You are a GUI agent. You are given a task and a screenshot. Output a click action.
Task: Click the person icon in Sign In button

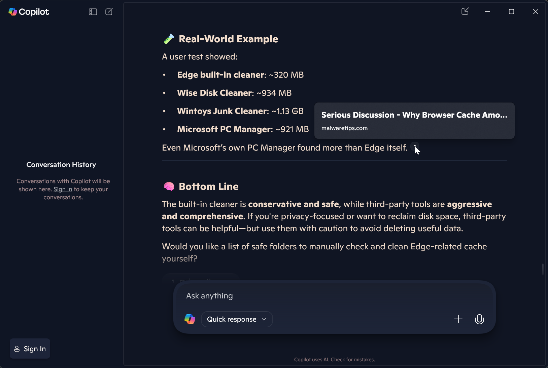(17, 349)
